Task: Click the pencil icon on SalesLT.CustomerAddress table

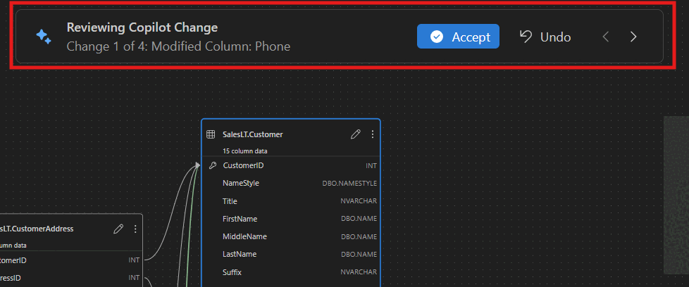Action: 118,229
